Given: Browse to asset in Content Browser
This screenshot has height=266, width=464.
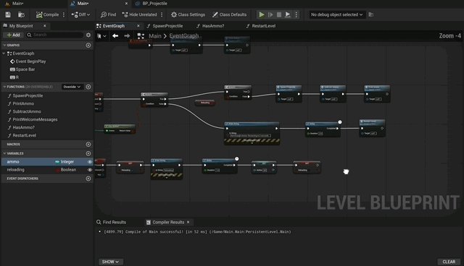Looking at the screenshot, I should tap(21, 14).
